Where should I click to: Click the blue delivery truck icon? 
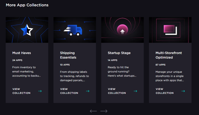click(73, 30)
